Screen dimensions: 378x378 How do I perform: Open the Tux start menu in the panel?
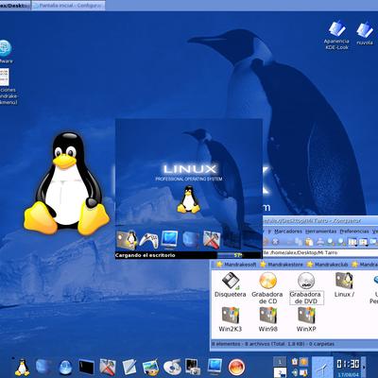(23, 368)
